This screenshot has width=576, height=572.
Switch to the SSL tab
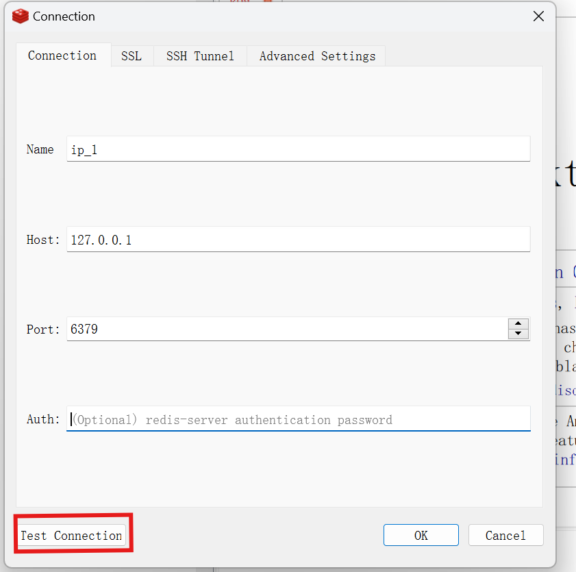point(132,55)
